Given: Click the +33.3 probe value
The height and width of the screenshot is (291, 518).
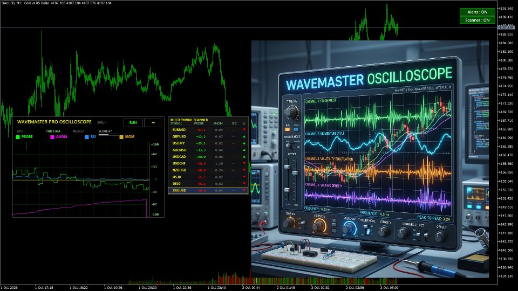Looking at the screenshot, I should coord(201,150).
